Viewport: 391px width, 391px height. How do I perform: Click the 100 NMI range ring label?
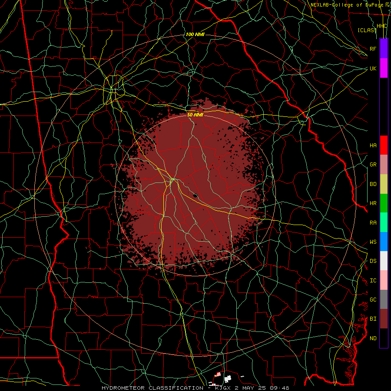(x=195, y=34)
